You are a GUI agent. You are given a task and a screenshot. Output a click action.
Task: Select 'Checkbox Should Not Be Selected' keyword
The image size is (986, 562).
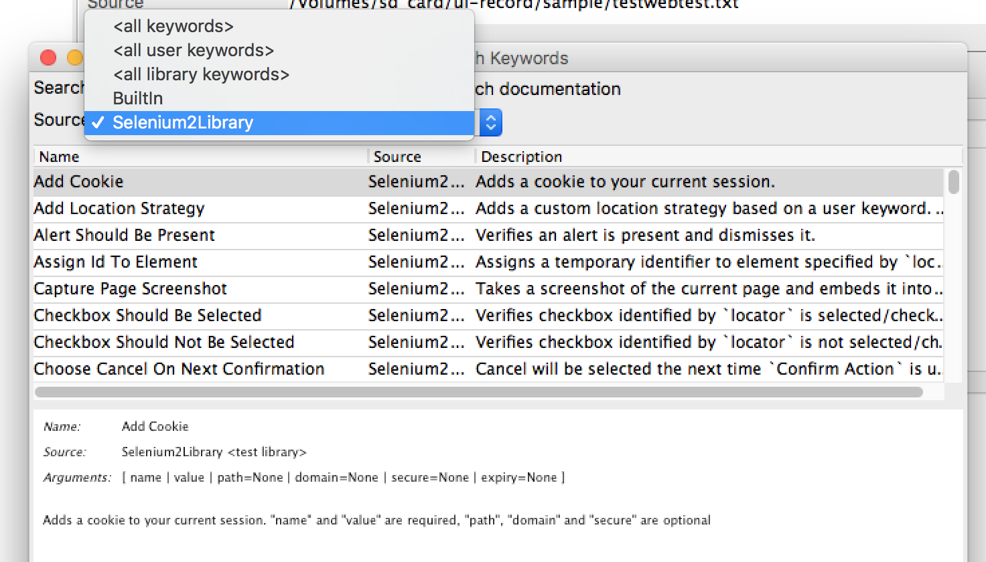coord(488,343)
